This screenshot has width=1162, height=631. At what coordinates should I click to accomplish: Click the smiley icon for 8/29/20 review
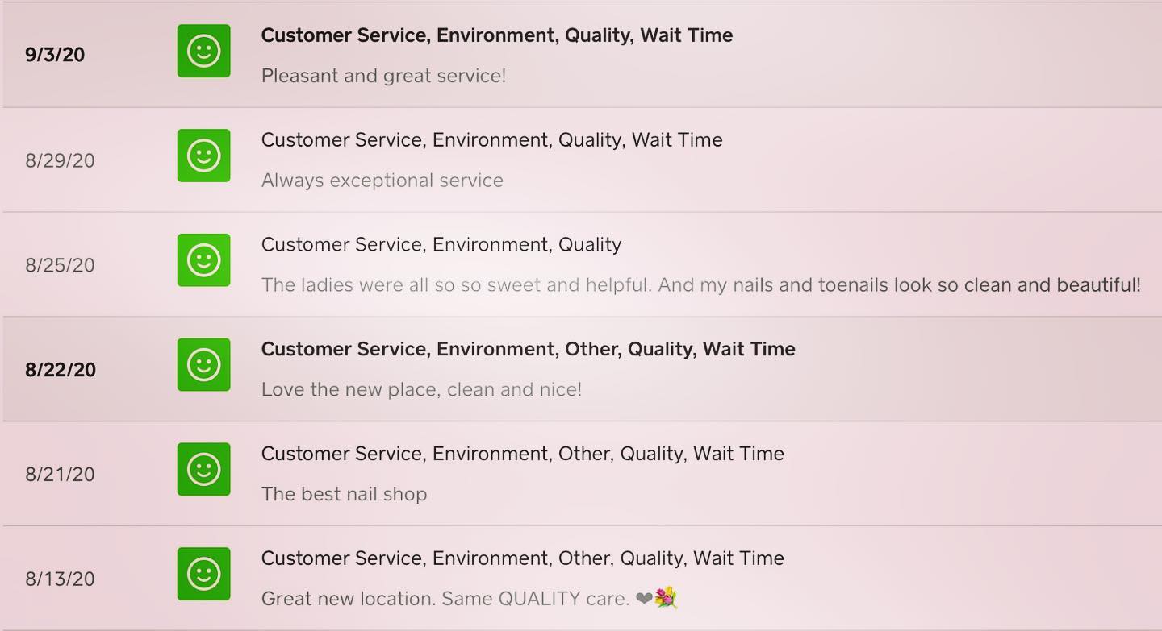(x=203, y=156)
